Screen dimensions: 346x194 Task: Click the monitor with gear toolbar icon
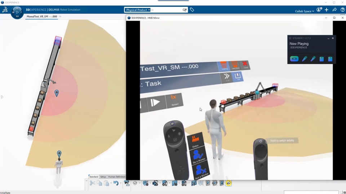point(165,183)
